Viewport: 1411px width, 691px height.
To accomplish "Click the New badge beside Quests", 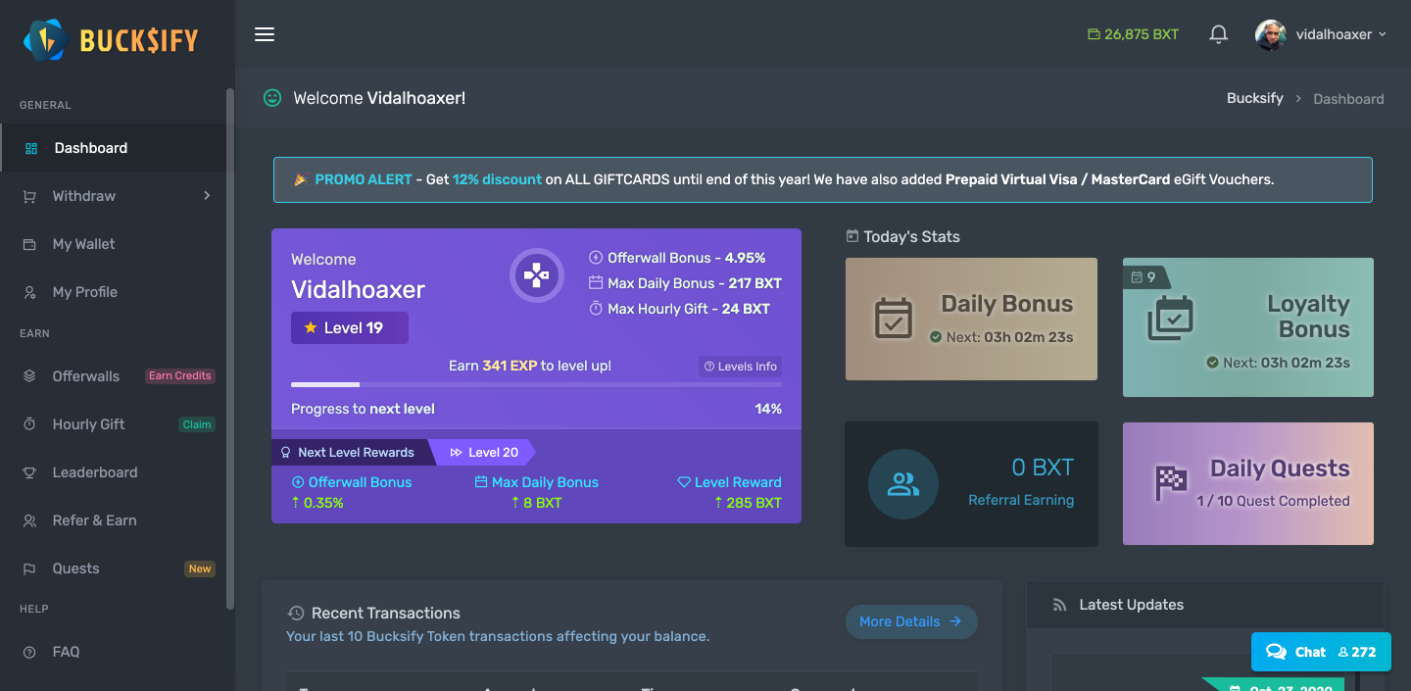I will 200,568.
